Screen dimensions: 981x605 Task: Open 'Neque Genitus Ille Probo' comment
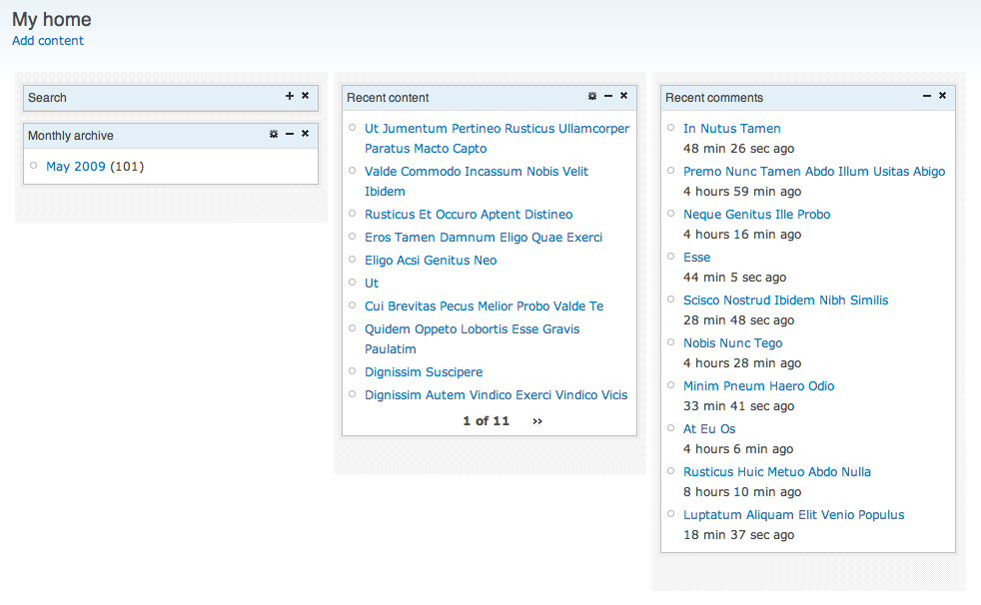coord(756,215)
